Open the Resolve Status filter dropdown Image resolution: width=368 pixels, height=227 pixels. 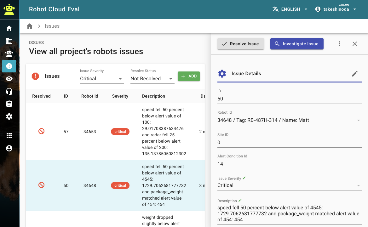[x=152, y=79]
